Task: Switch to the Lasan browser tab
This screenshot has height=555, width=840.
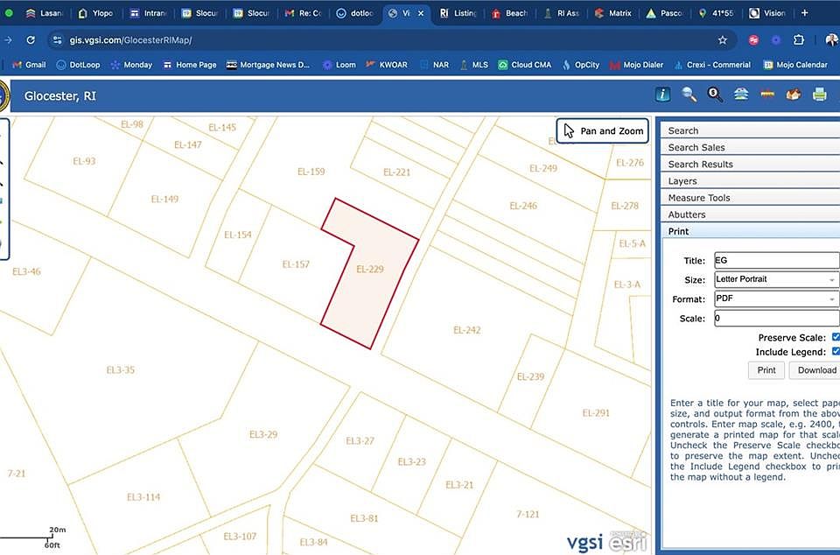Action: [45, 13]
